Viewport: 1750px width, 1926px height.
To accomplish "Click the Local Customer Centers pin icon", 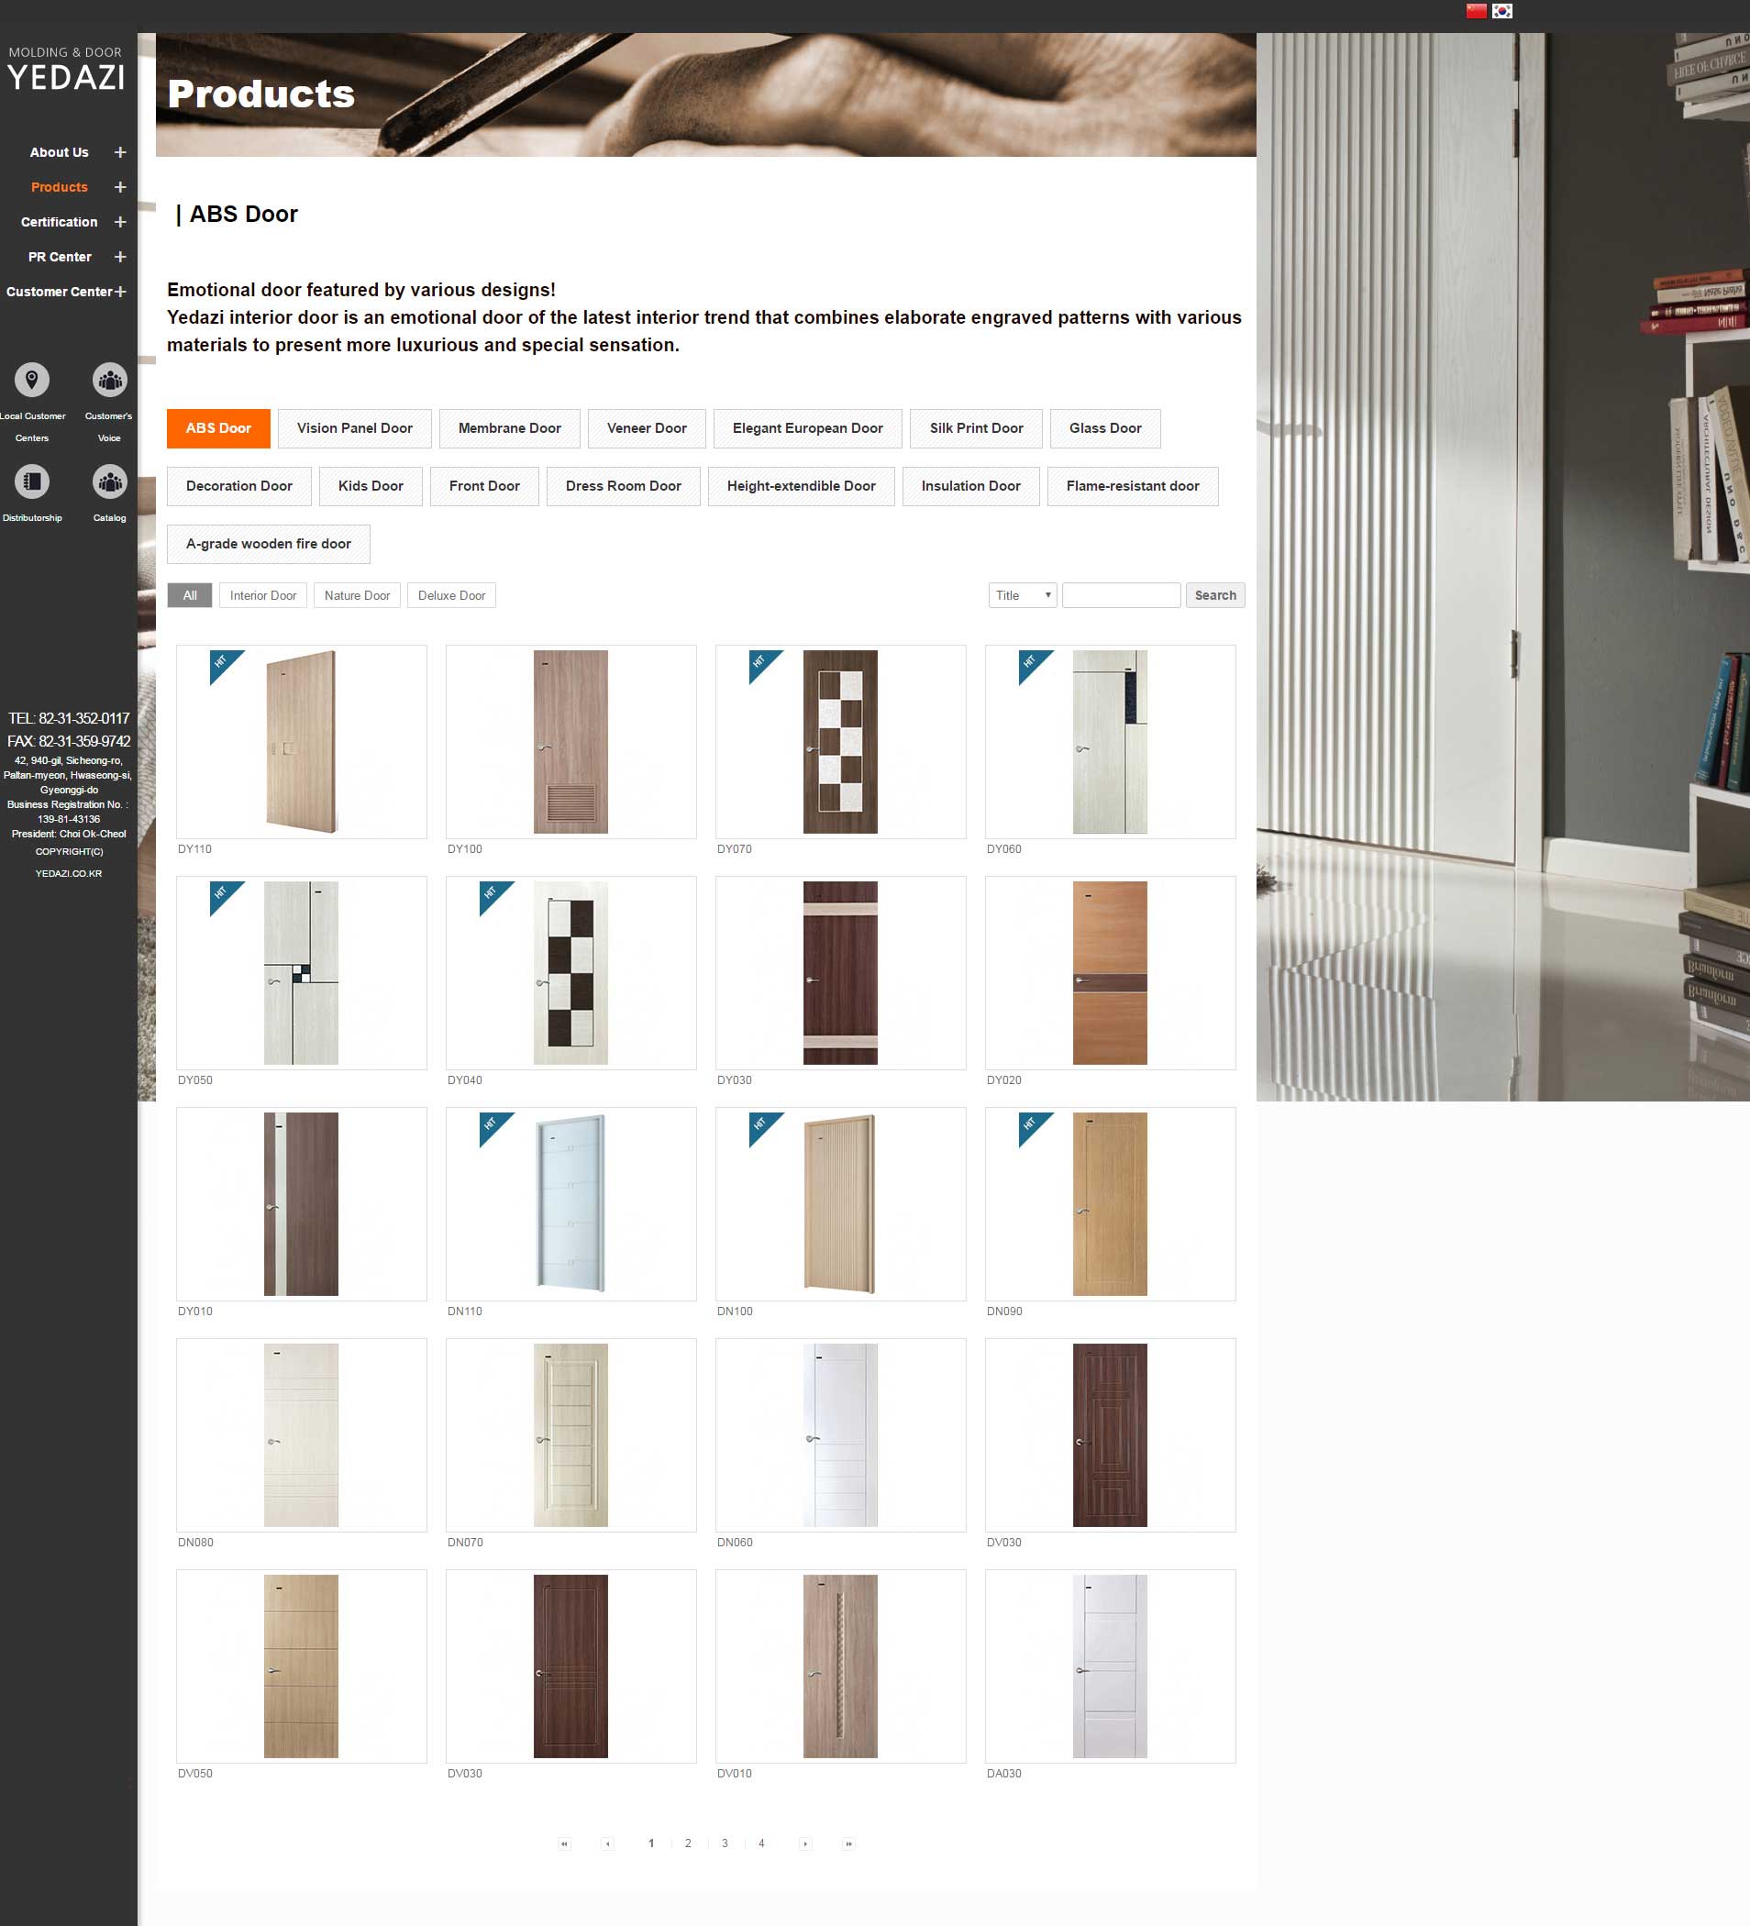I will (x=31, y=381).
